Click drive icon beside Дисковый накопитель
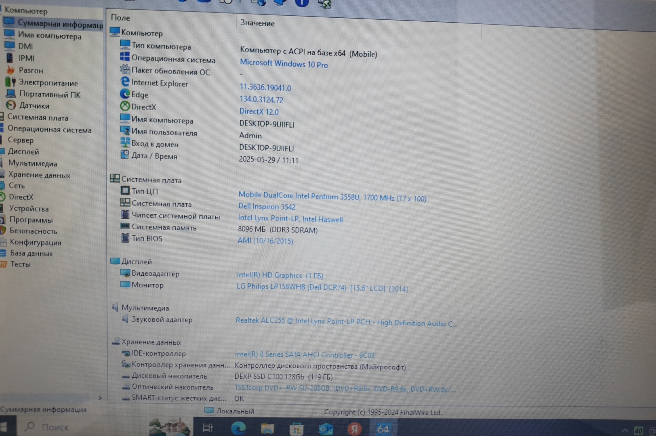Viewport: 656px width, 436px height. point(126,376)
